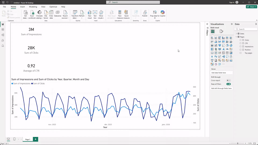Open the Format visual pane icon
The width and height of the screenshot is (258, 145).
(221, 31)
